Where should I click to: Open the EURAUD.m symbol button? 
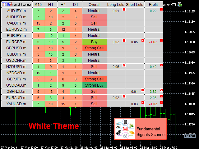click(17, 98)
